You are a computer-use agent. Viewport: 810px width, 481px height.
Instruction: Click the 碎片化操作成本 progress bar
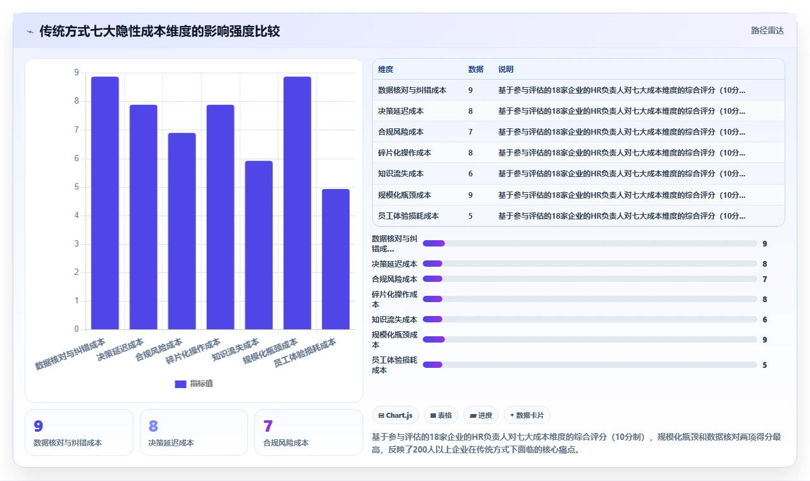(590, 299)
